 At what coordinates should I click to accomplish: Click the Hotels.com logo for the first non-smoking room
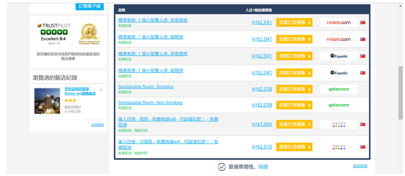(339, 22)
